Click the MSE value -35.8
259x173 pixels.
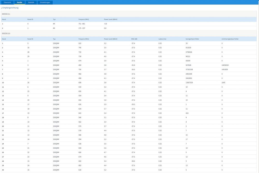(133, 65)
